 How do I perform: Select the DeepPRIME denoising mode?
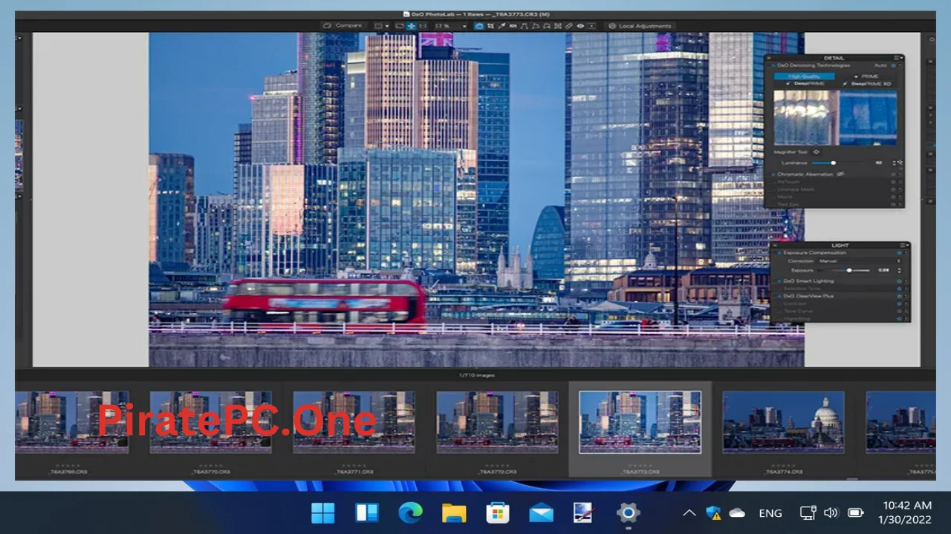click(805, 84)
